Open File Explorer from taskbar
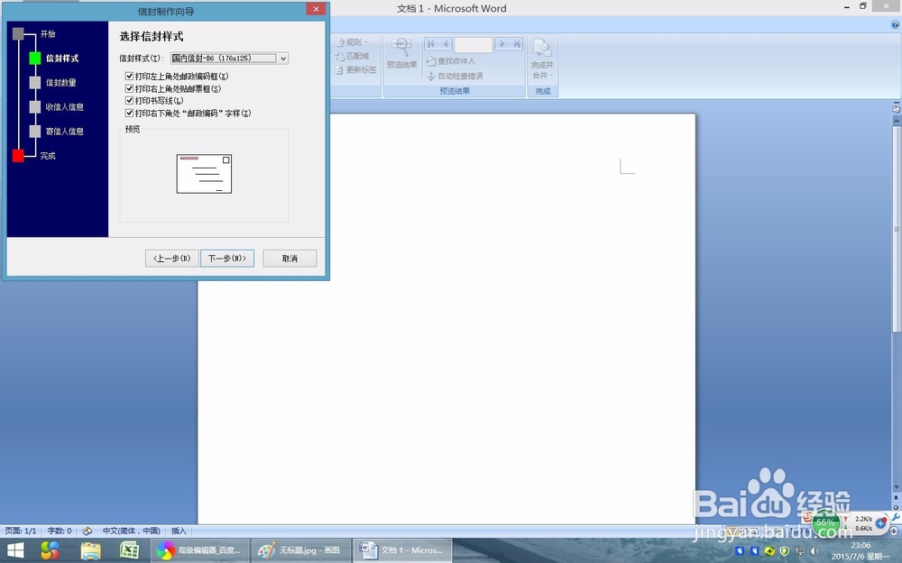 click(90, 550)
